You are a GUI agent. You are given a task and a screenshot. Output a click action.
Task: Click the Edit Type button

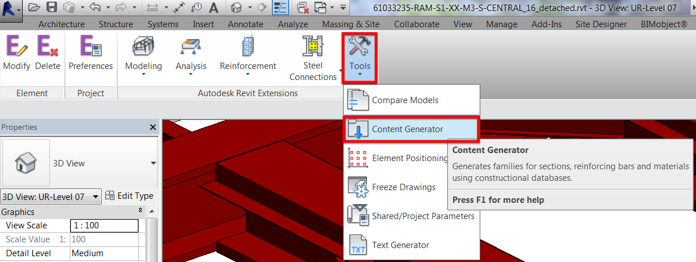[x=129, y=196]
